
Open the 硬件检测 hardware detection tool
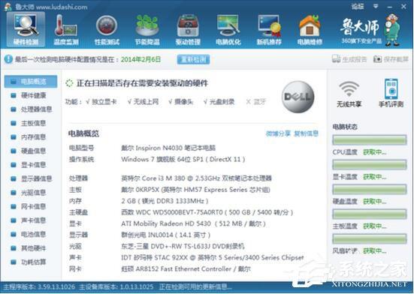coord(26,29)
